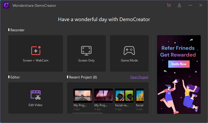The width and height of the screenshot is (208, 123).
Task: Click the DemoCreator app logo
Action: click(x=6, y=5)
